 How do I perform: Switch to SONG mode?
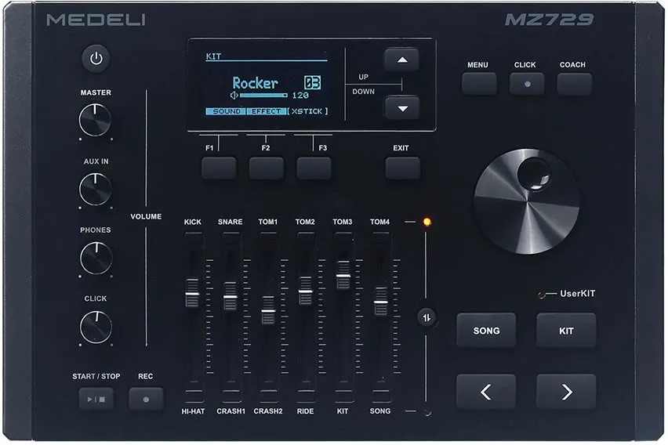[x=486, y=331]
